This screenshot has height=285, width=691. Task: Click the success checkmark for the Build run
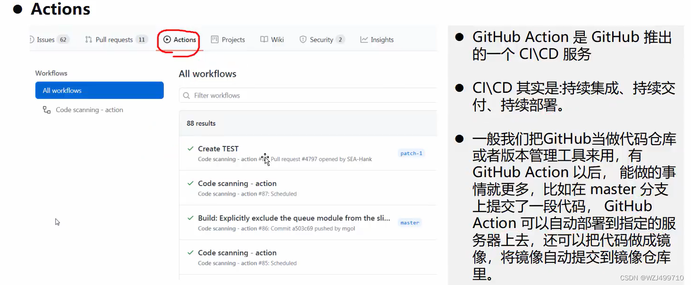pyautogui.click(x=191, y=218)
